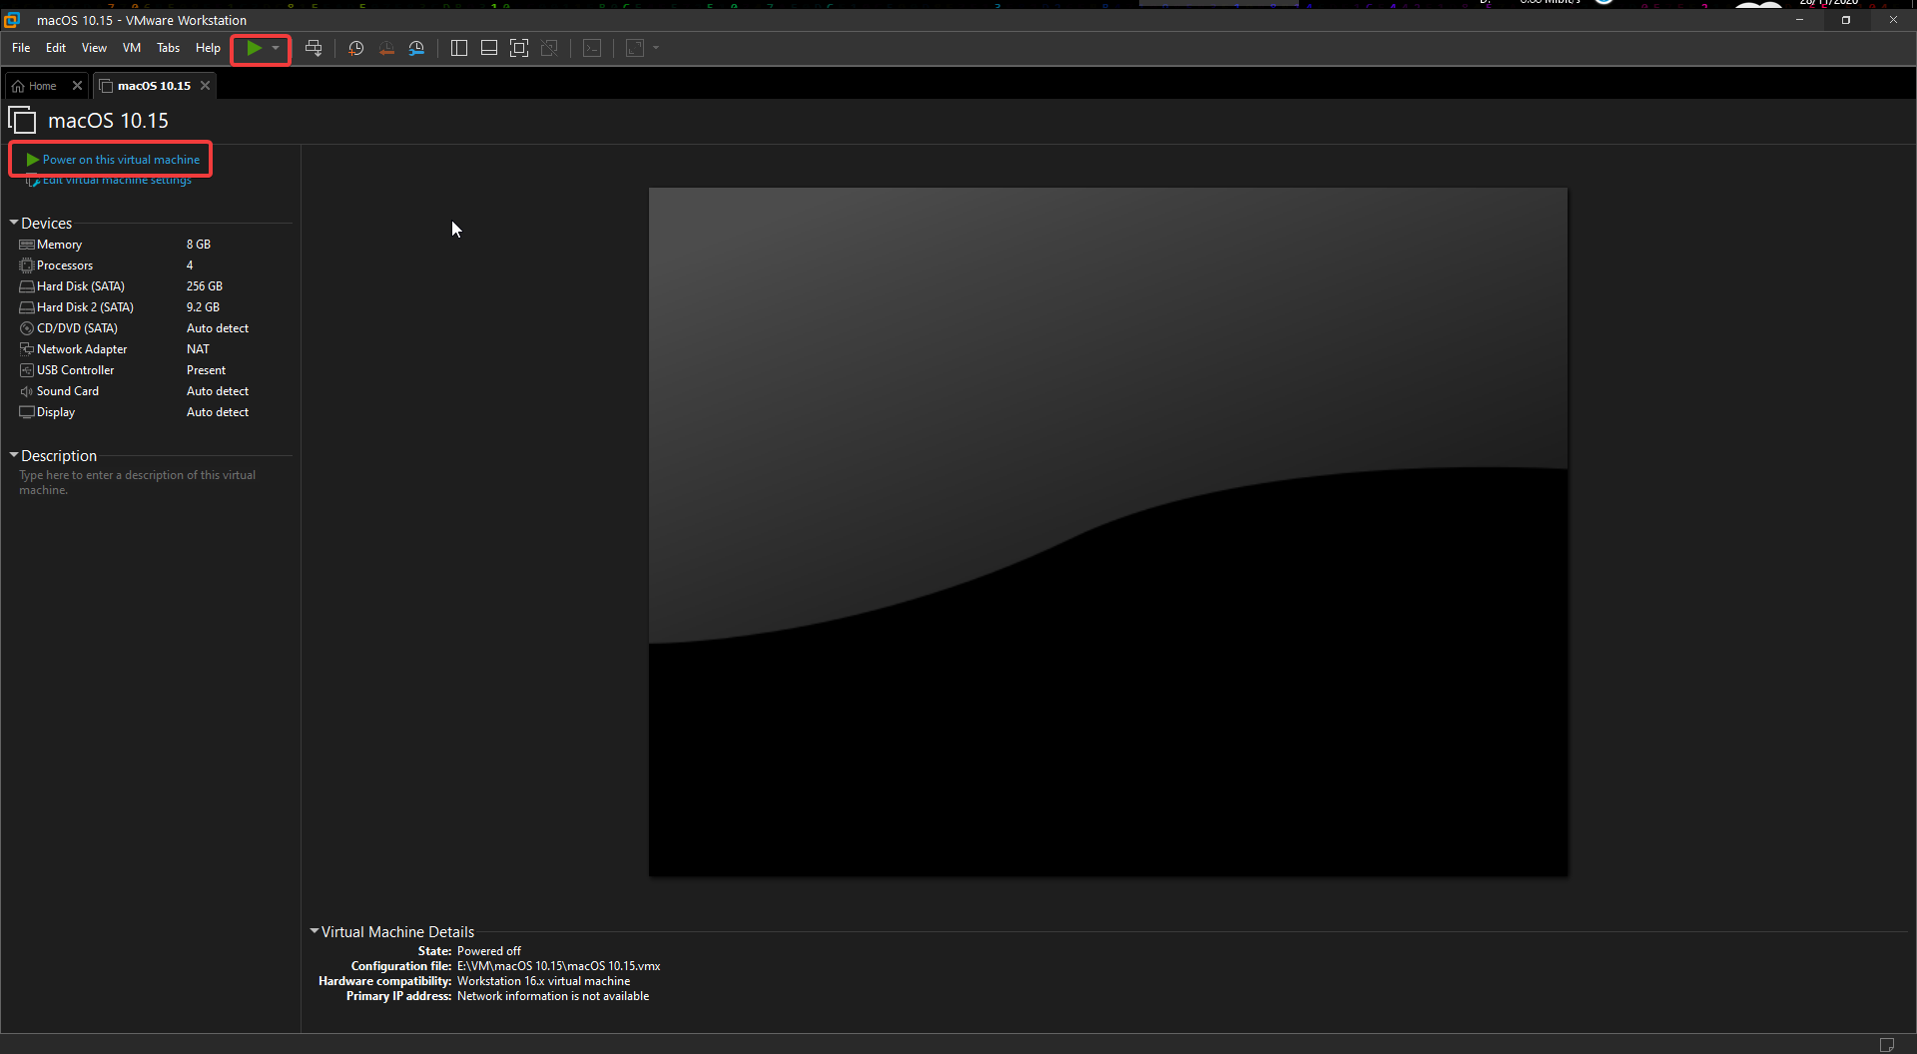Open the Tabs menu

(168, 48)
